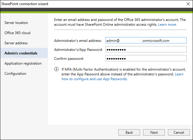193x140 pixels.
Task: Open the Learn more link
Action: 167,25
